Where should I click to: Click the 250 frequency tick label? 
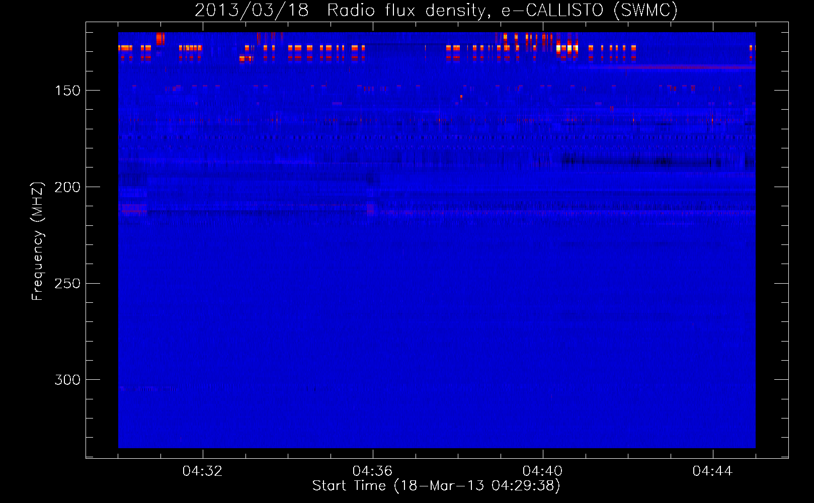tap(67, 284)
